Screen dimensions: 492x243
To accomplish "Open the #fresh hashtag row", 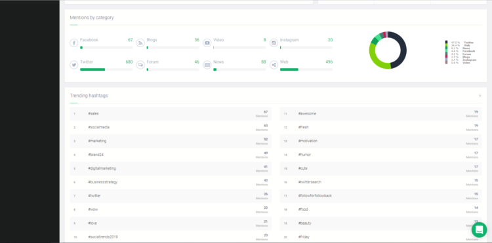I will (380, 128).
